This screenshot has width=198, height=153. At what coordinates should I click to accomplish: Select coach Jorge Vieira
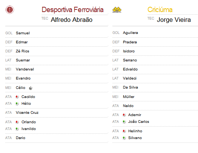pos(174,20)
